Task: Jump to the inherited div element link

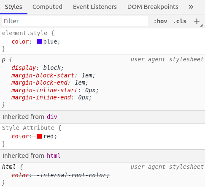Action: (52, 117)
